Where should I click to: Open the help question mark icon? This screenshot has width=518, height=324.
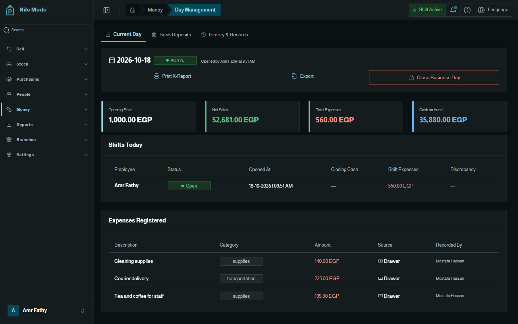(x=467, y=10)
